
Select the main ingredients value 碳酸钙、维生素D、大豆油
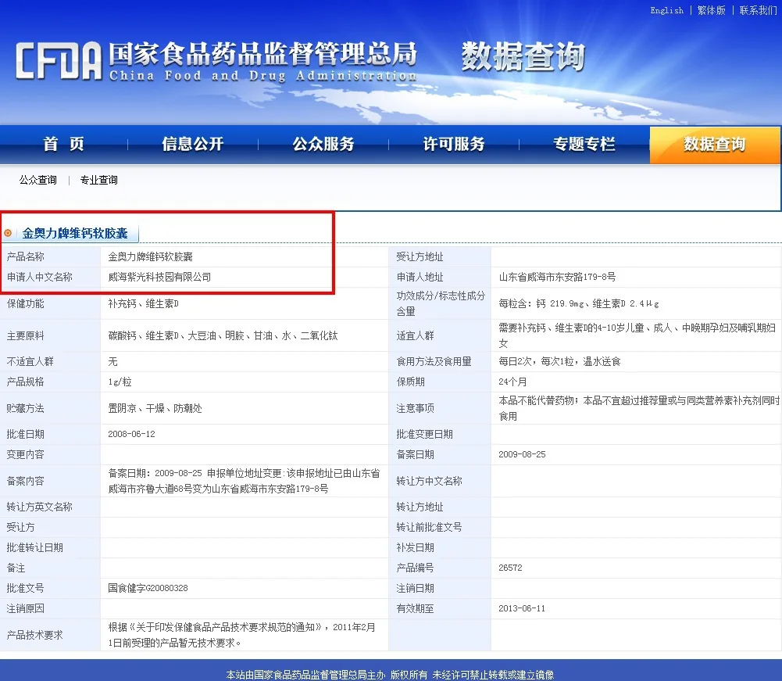tap(223, 335)
